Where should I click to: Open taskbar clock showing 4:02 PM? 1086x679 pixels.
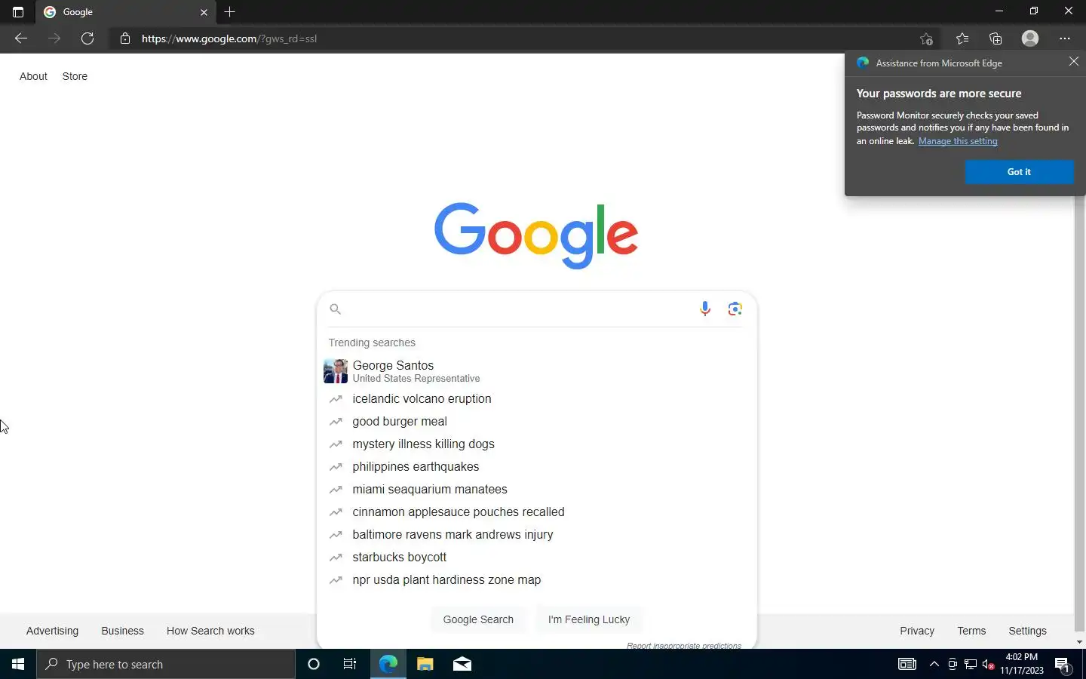(x=1022, y=664)
